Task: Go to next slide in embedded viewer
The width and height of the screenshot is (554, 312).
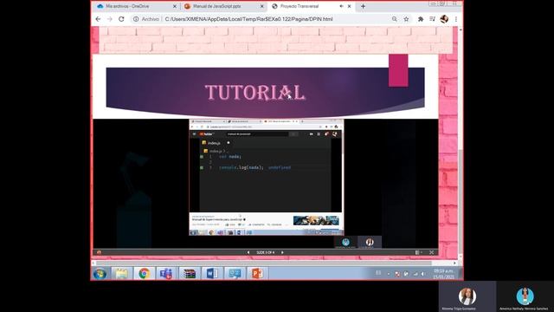Action: [282, 252]
